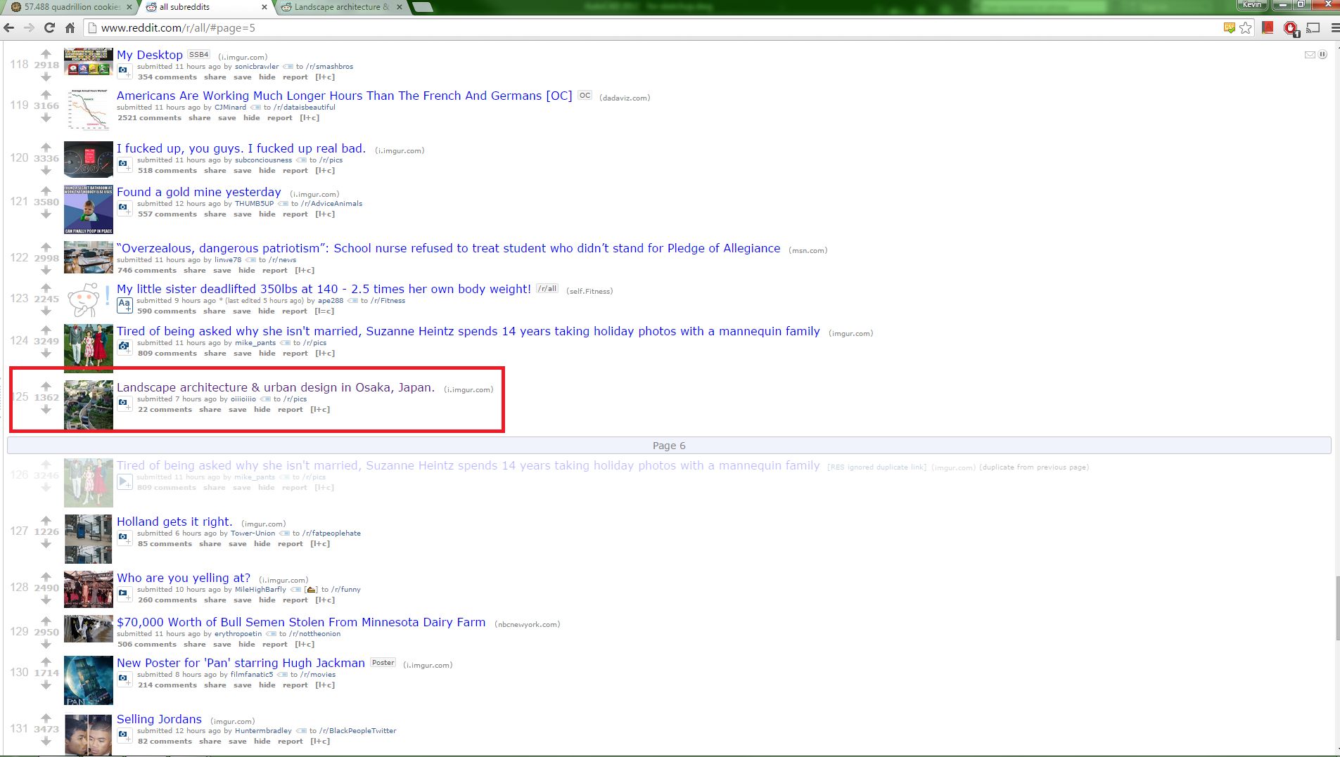The height and width of the screenshot is (757, 1340).
Task: Open '22 comments' on the Osaka post
Action: pyautogui.click(x=165, y=410)
